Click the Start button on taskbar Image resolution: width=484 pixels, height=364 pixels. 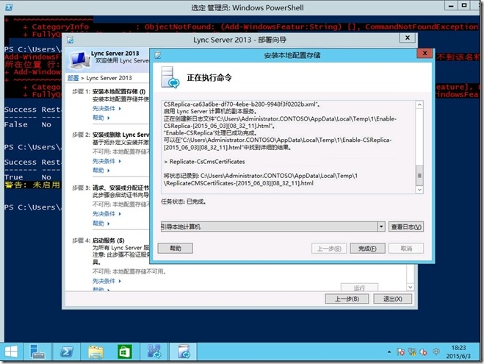[11, 352]
